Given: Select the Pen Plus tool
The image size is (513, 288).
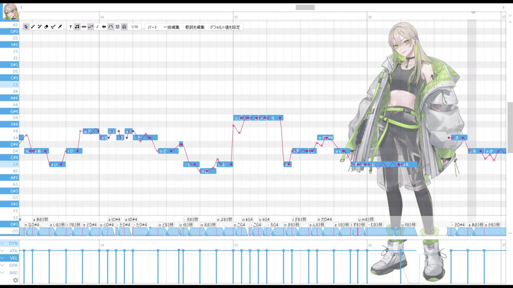Looking at the screenshot, I should [40, 27].
